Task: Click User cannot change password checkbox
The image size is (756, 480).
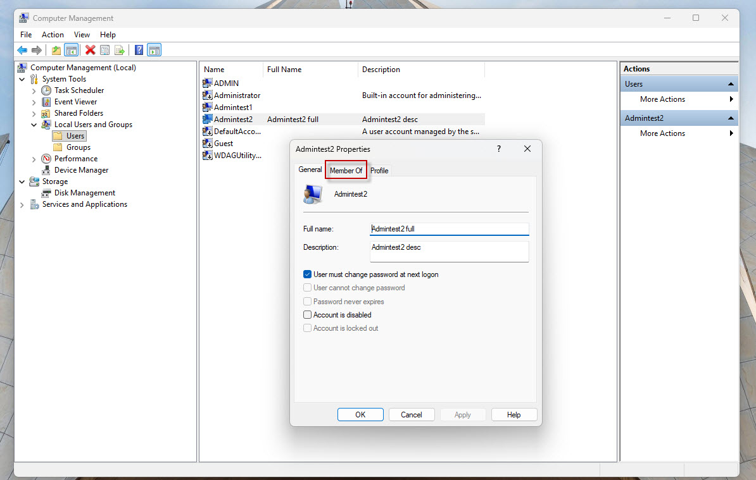Action: pyautogui.click(x=307, y=288)
